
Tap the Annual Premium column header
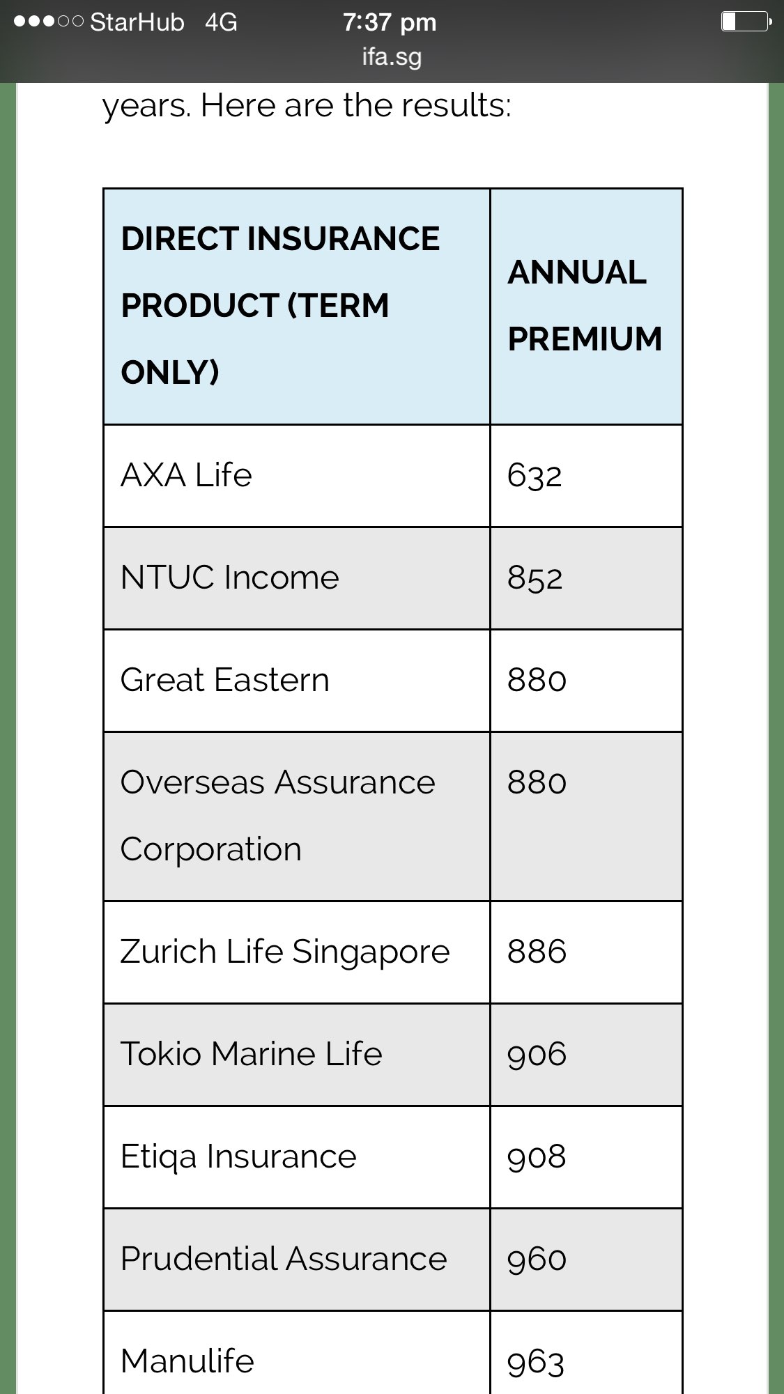pos(585,305)
